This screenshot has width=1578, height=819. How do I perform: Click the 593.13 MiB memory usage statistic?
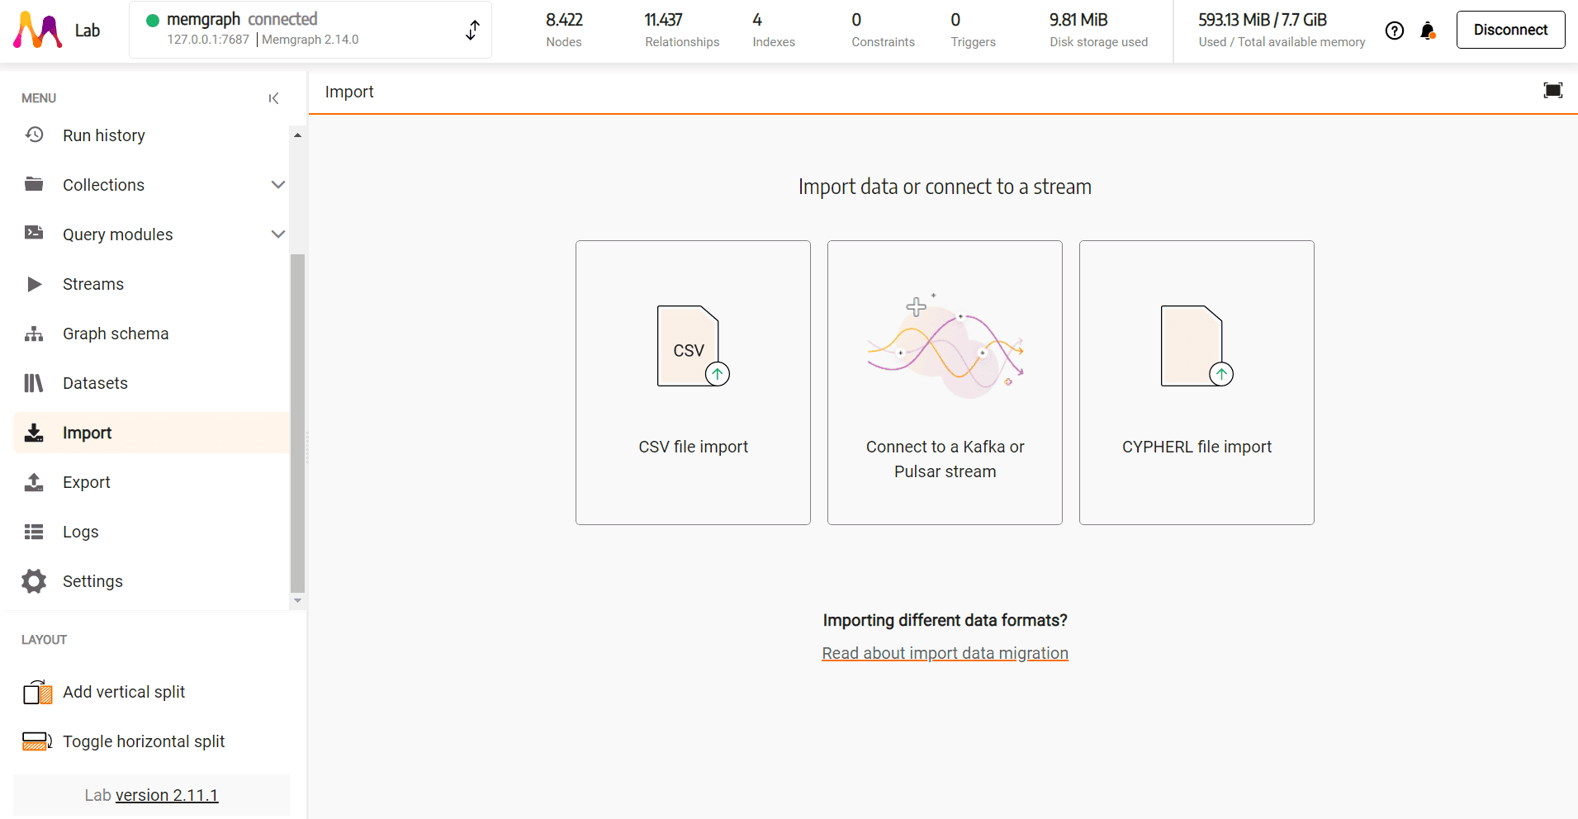(1282, 30)
